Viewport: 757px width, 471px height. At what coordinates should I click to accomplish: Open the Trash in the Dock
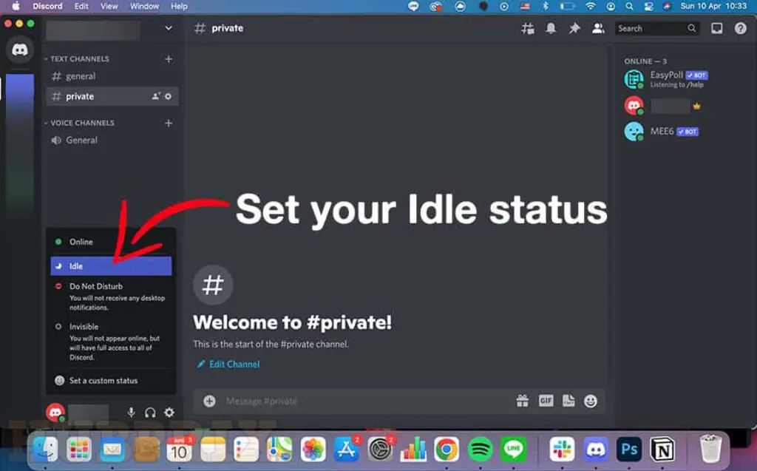710,448
